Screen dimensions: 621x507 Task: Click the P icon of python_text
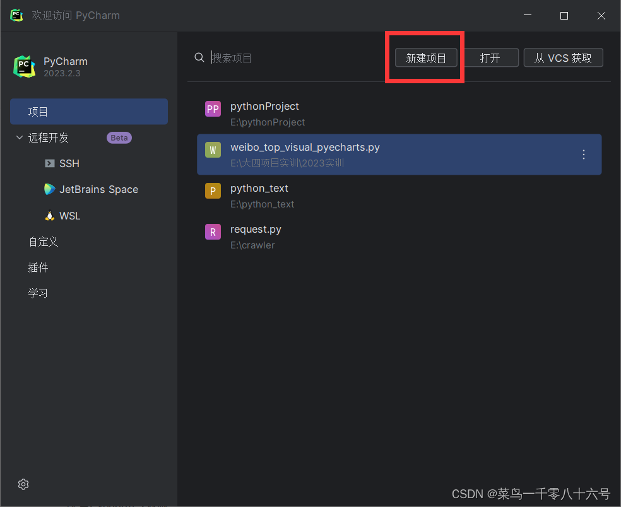click(x=213, y=191)
